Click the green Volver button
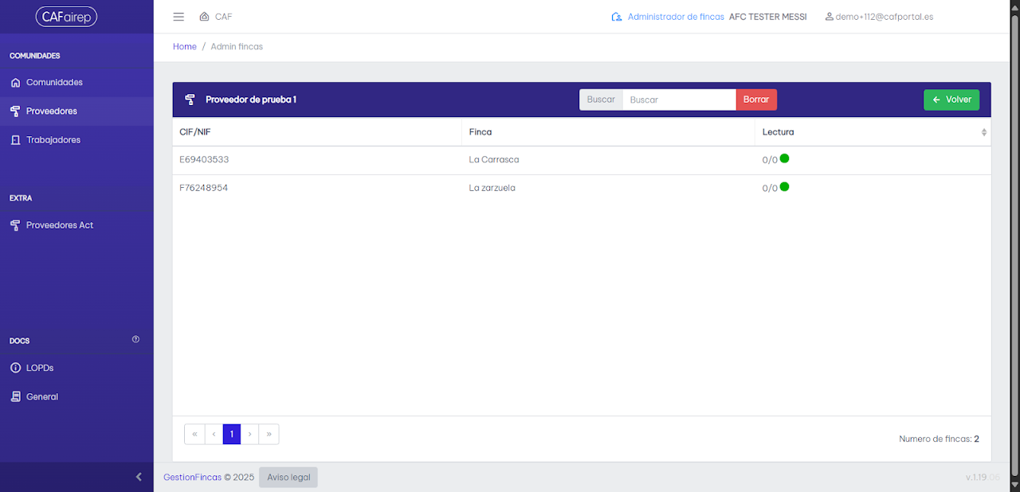 [x=951, y=100]
